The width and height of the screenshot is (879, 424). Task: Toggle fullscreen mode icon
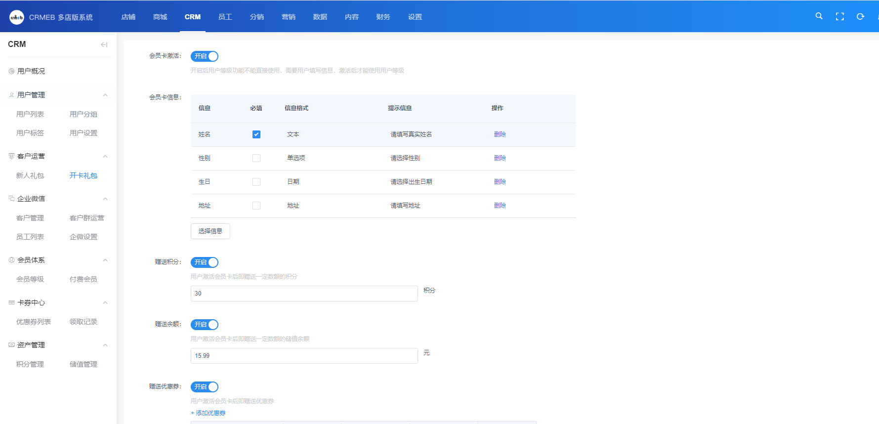tap(839, 16)
